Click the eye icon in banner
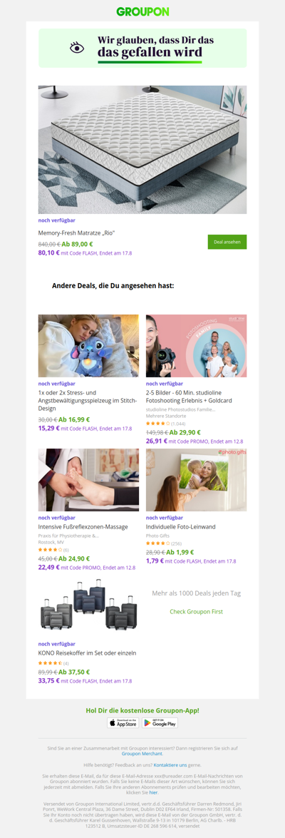 (x=78, y=48)
